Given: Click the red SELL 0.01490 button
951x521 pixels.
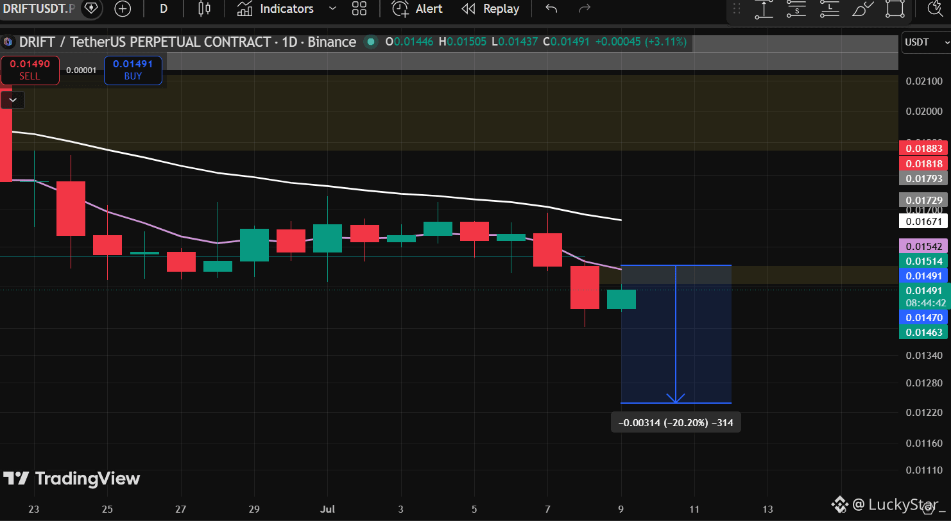Looking at the screenshot, I should [30, 70].
